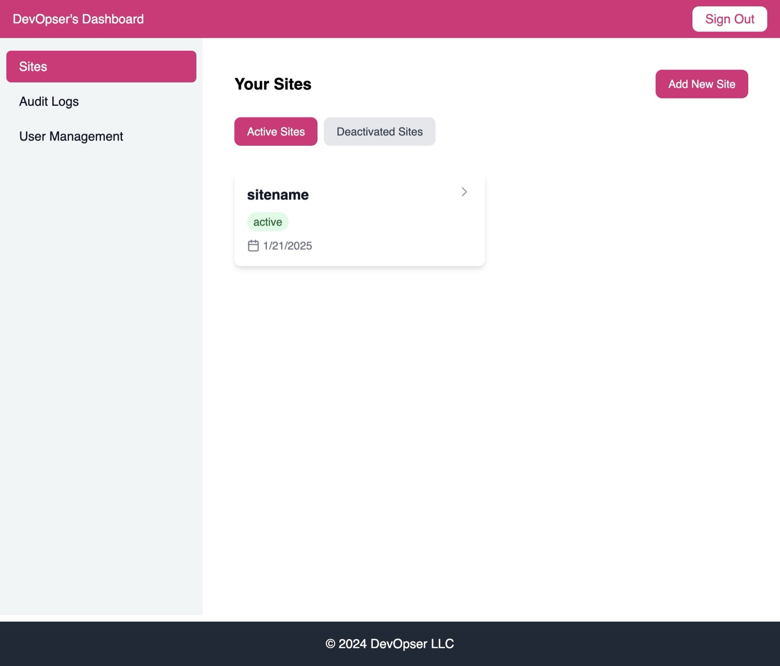780x666 pixels.
Task: Switch to the Deactivated Sites tab
Action: tap(379, 132)
